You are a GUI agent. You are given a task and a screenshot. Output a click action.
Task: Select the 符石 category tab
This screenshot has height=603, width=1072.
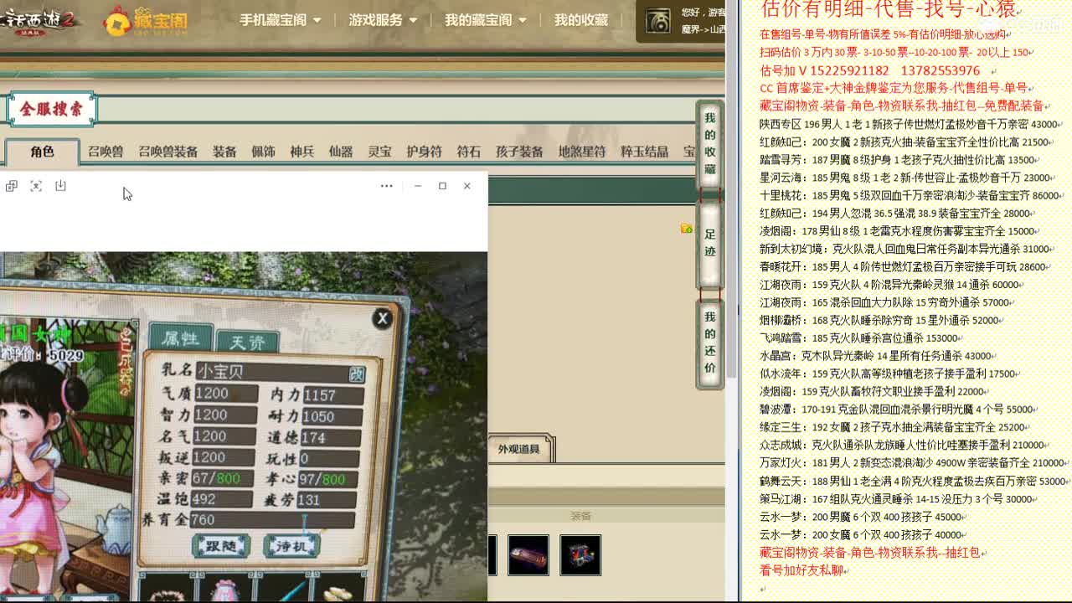tap(469, 152)
